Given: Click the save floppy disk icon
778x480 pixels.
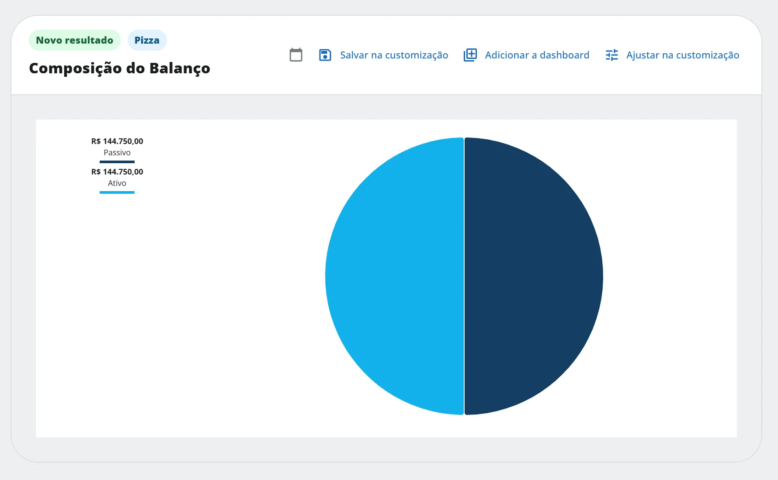Looking at the screenshot, I should (325, 55).
